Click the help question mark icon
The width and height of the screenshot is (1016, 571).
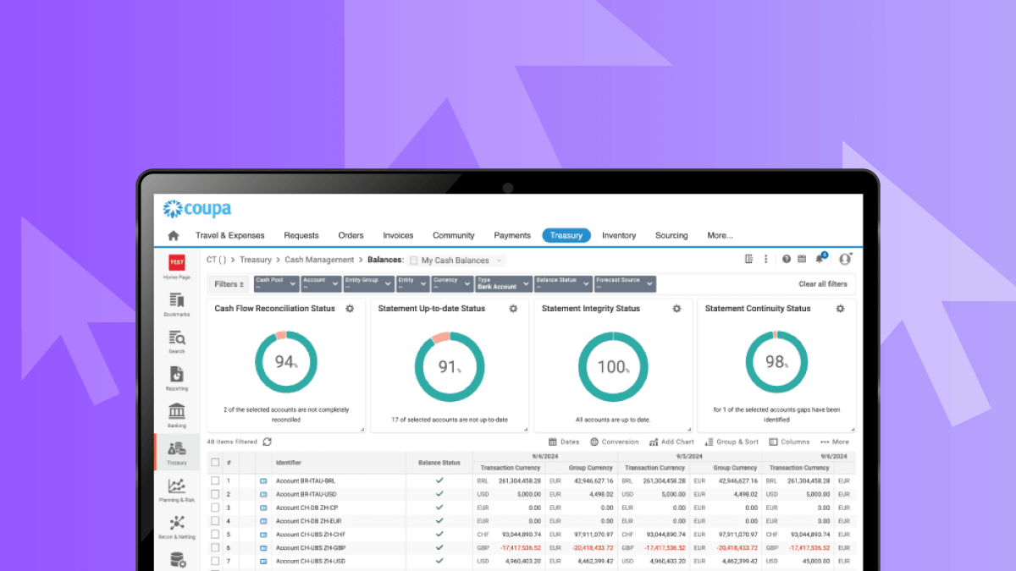point(787,260)
